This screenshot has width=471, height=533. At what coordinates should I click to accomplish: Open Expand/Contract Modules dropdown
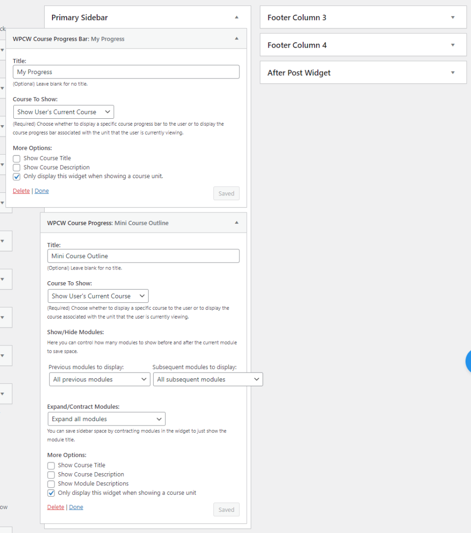point(106,419)
